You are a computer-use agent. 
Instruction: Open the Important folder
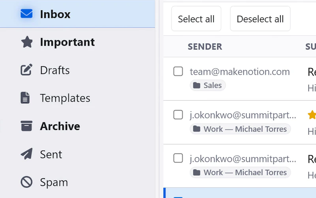(x=77, y=42)
